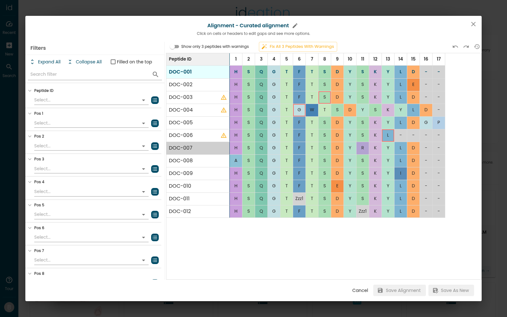Expand all filters
Viewport: 507px width, 317px height.
(x=45, y=62)
